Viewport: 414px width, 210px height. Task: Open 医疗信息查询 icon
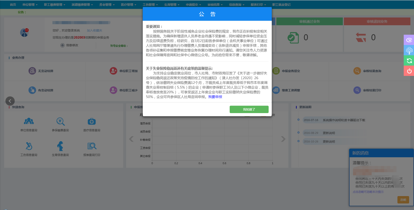pos(92,121)
